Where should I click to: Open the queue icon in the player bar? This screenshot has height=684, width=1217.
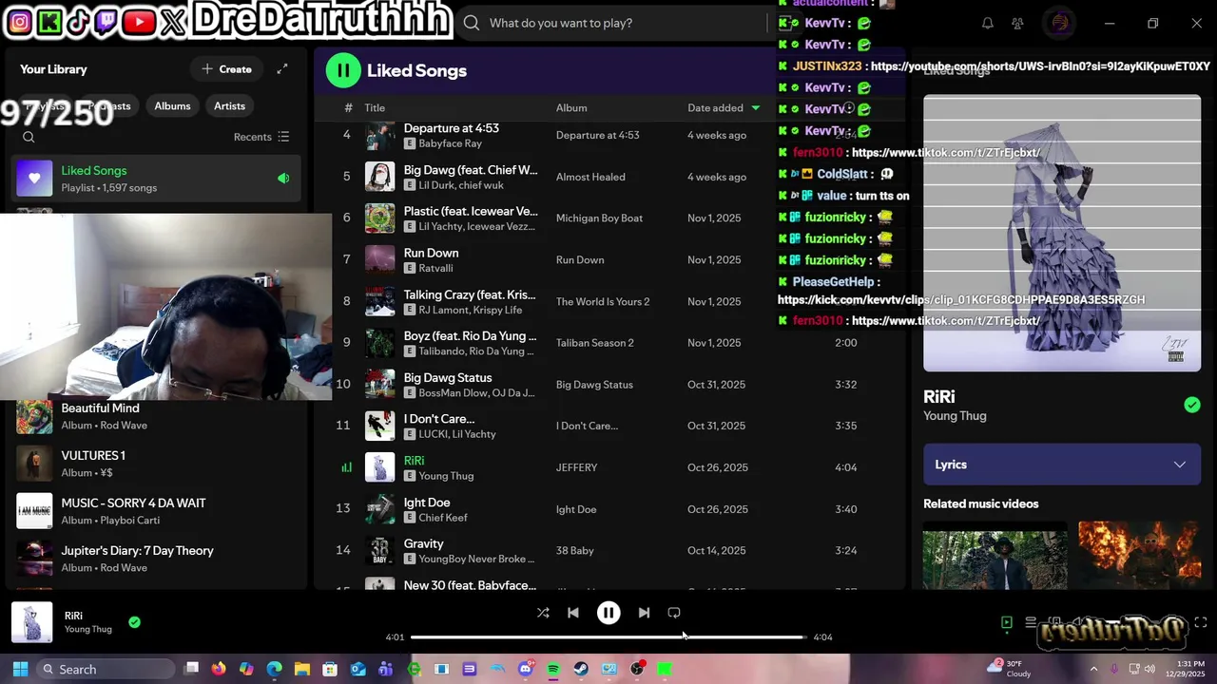[x=1031, y=623]
